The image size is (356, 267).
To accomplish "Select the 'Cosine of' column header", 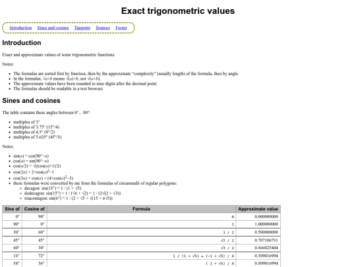I will [x=34, y=209].
